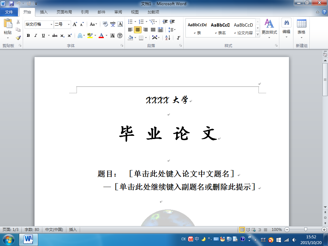Viewport: 328px width, 246px height.
Task: Expand the Styles gallery More arrow
Action: 258,34
